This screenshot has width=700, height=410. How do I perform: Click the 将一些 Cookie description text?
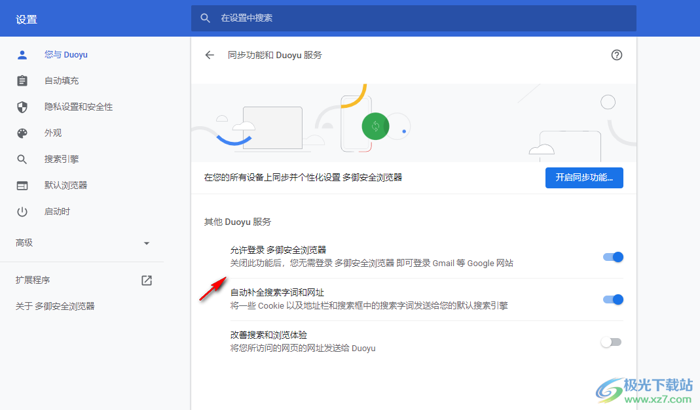click(369, 306)
